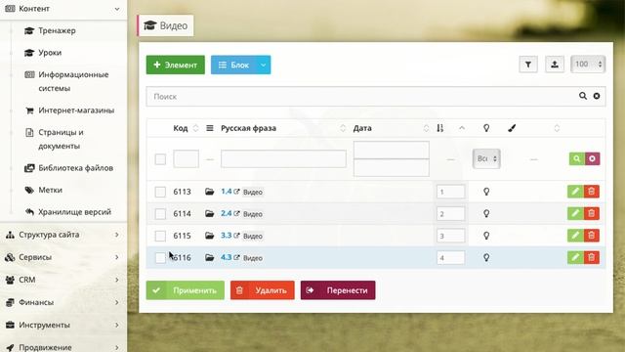The height and width of the screenshot is (352, 625).
Task: Check the box for row 6114
Action: pos(160,214)
